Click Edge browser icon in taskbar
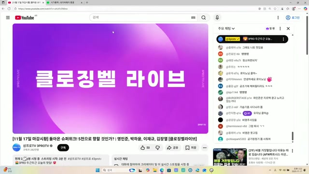309x174 pixels. (x=162, y=170)
